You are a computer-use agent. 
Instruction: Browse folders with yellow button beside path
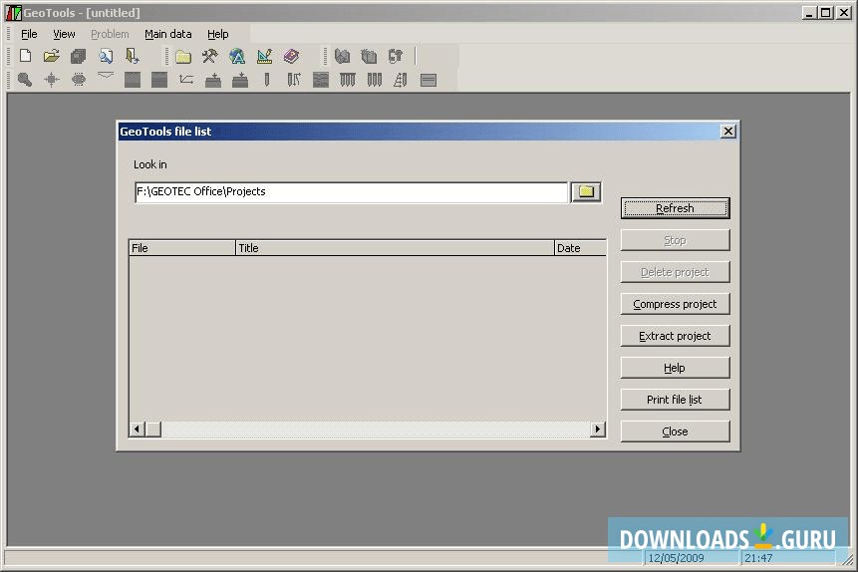point(586,192)
